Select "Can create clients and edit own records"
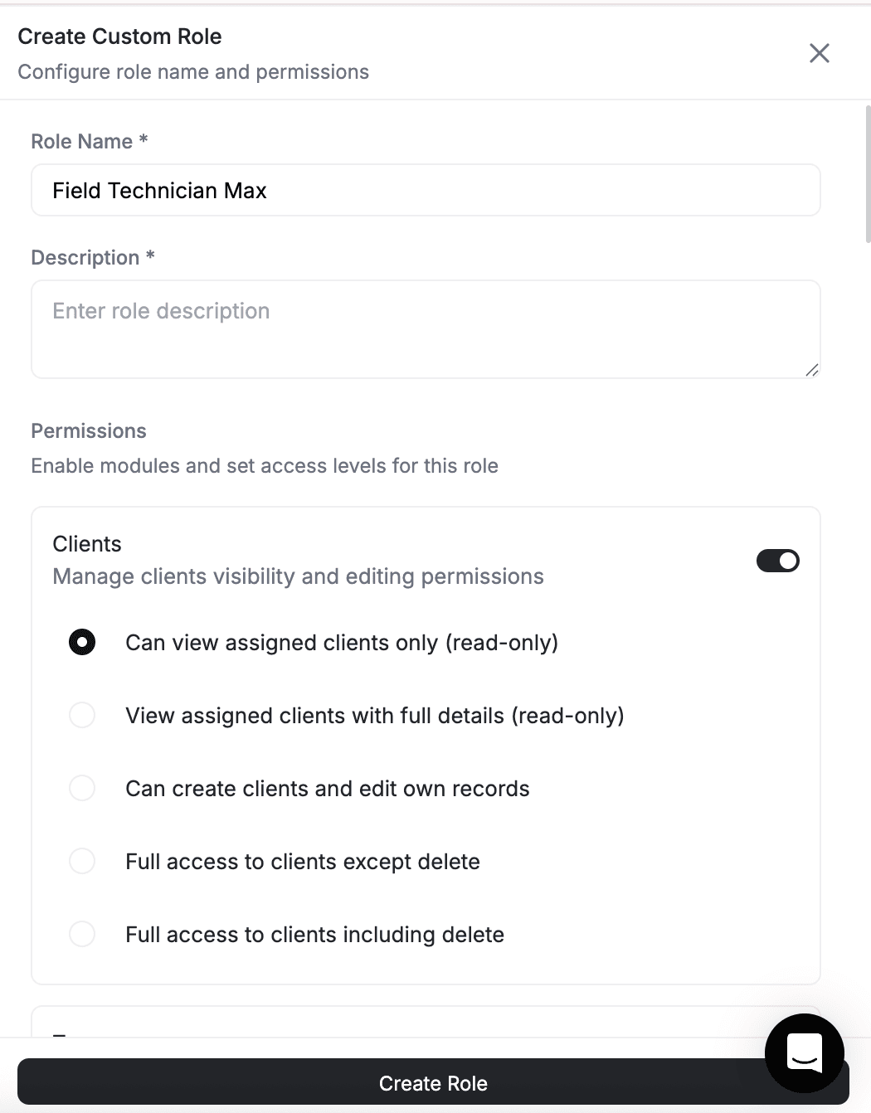Image resolution: width=871 pixels, height=1113 pixels. [x=82, y=788]
